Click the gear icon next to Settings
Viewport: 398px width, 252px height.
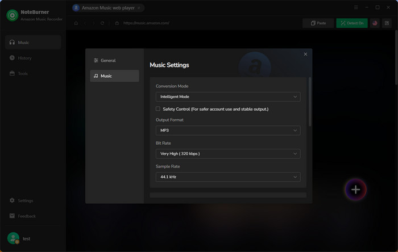coord(12,200)
